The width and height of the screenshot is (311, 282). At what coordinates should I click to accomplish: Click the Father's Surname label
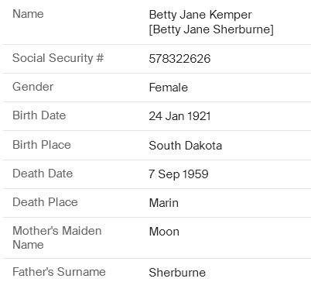click(59, 272)
